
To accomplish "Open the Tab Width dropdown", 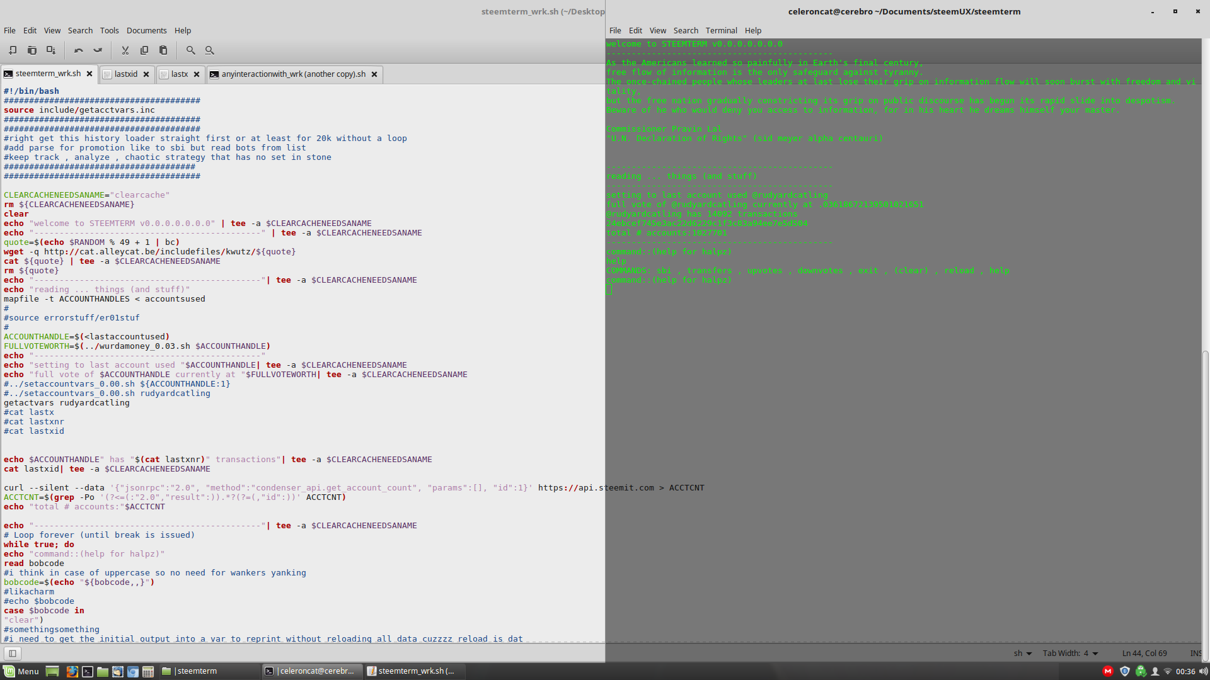I will (x=1070, y=654).
